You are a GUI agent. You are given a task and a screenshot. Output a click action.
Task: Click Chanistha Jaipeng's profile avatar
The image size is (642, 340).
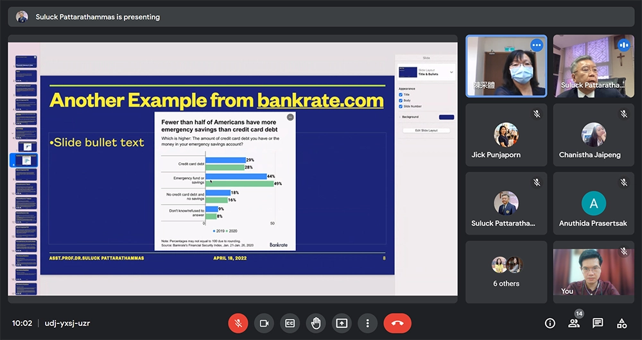point(593,135)
